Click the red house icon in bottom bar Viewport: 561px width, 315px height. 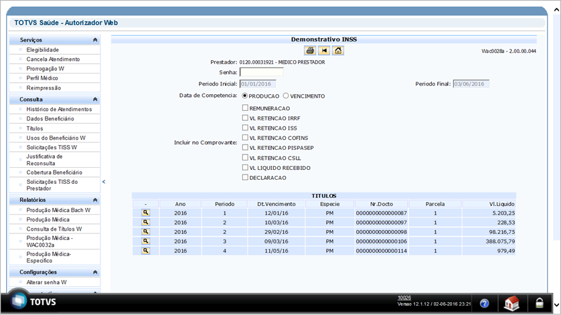pyautogui.click(x=511, y=303)
